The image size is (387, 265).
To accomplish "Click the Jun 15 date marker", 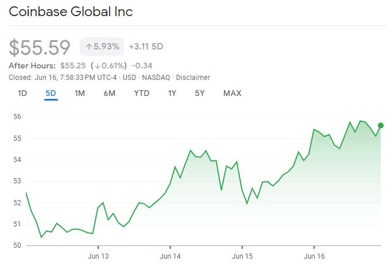I will (242, 256).
